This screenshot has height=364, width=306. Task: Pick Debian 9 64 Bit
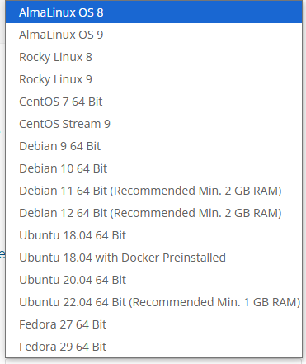(x=153, y=146)
